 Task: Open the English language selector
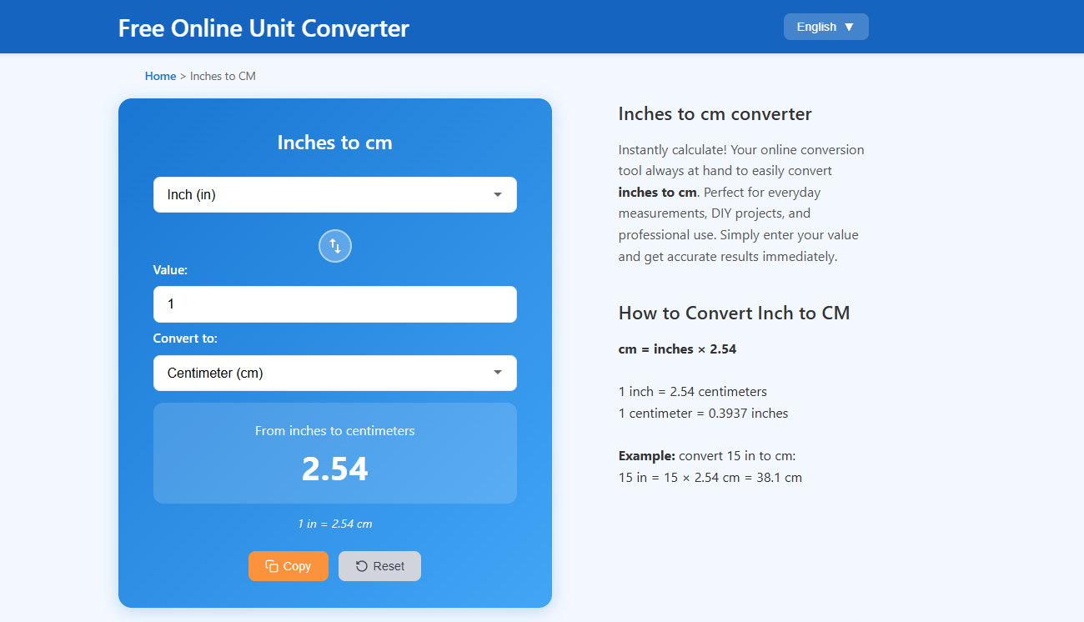(825, 27)
